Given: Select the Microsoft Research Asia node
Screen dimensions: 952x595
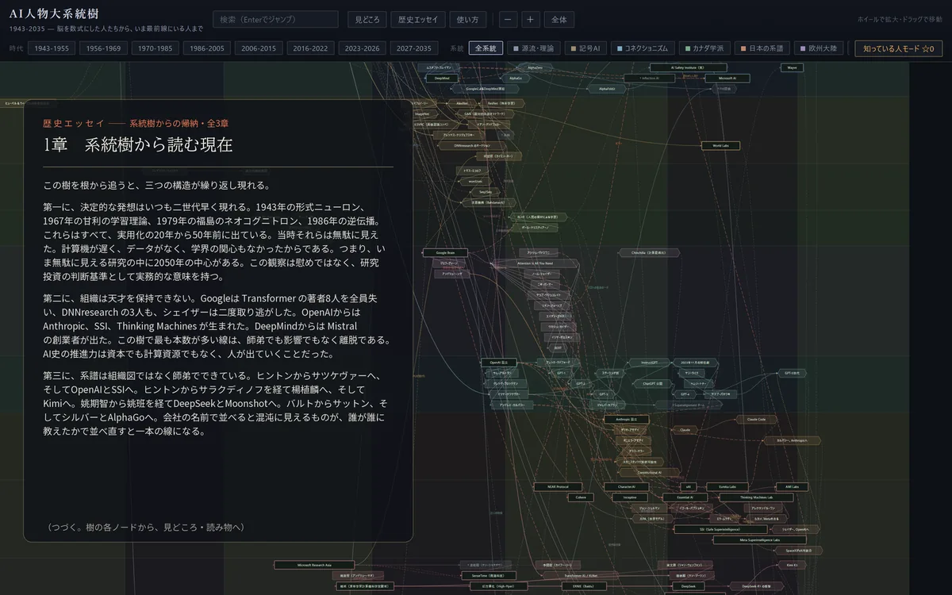Looking at the screenshot, I should (x=314, y=565).
